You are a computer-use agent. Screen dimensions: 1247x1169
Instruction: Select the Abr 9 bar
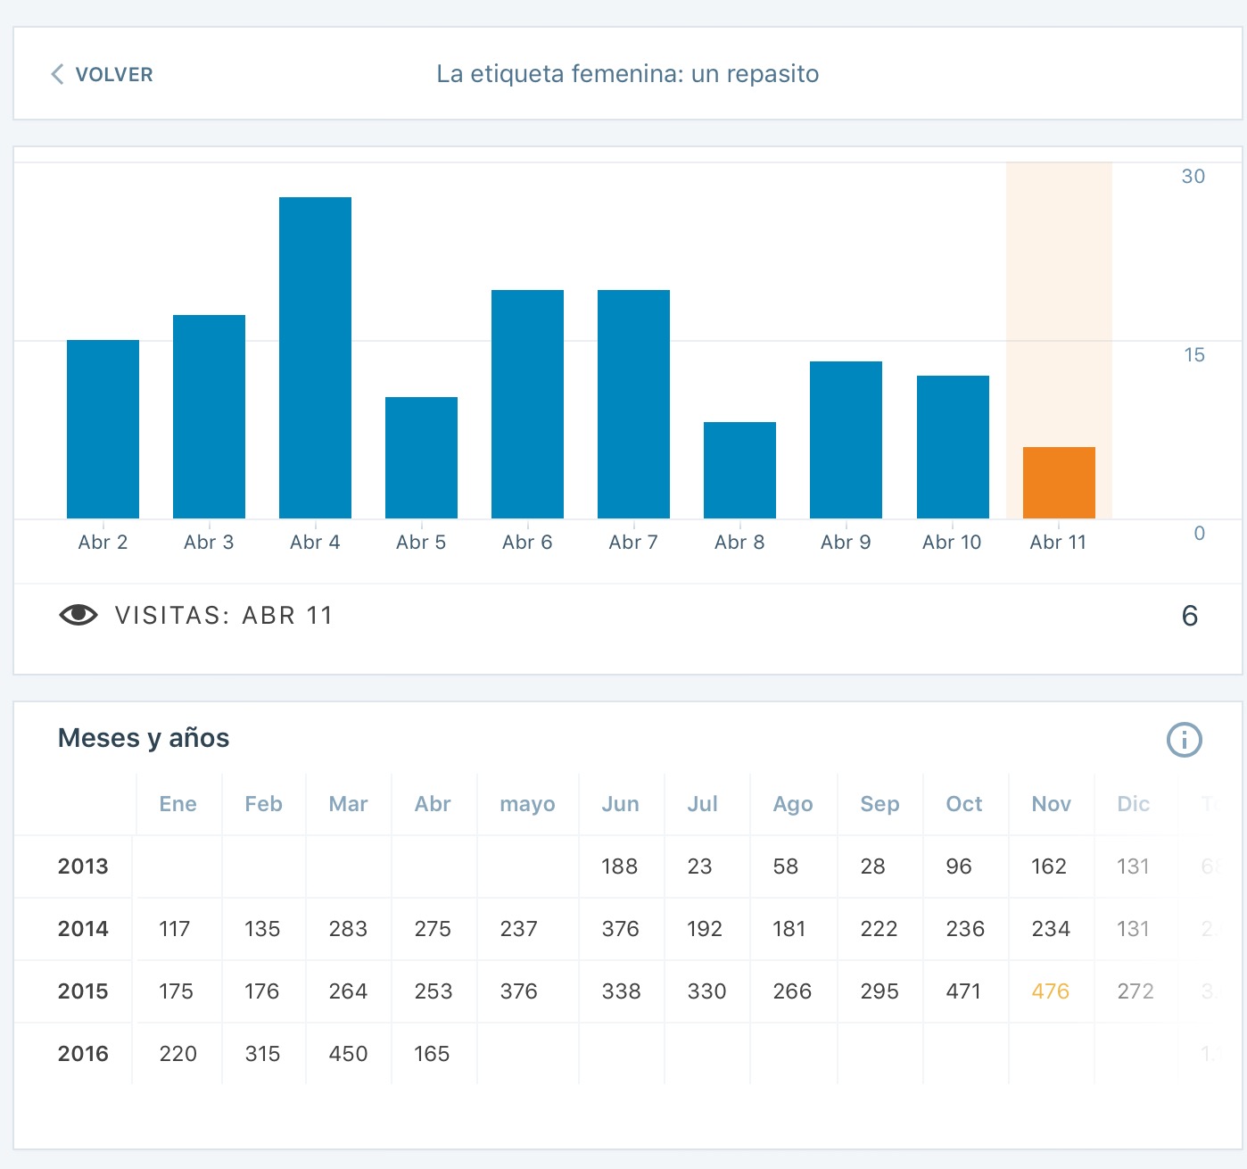coord(846,440)
